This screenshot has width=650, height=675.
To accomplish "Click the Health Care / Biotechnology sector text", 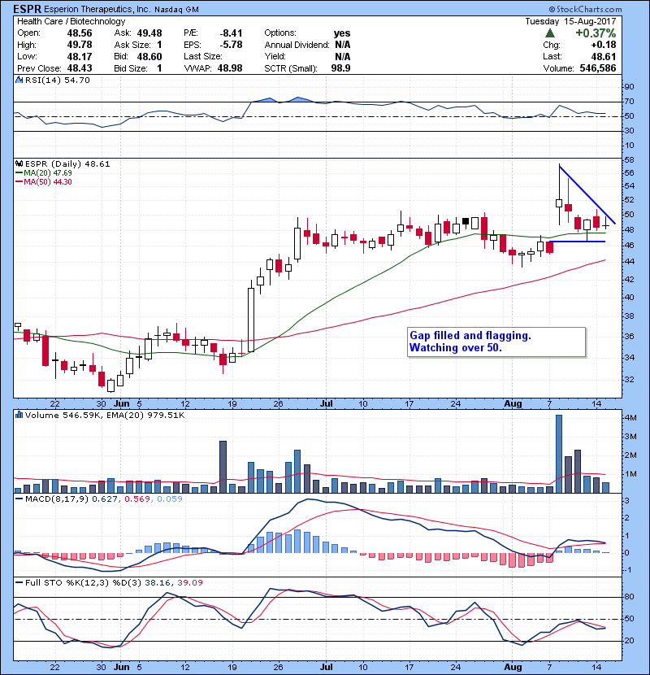I will [x=71, y=21].
